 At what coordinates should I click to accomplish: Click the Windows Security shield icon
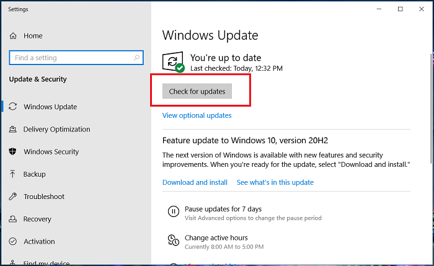[13, 152]
